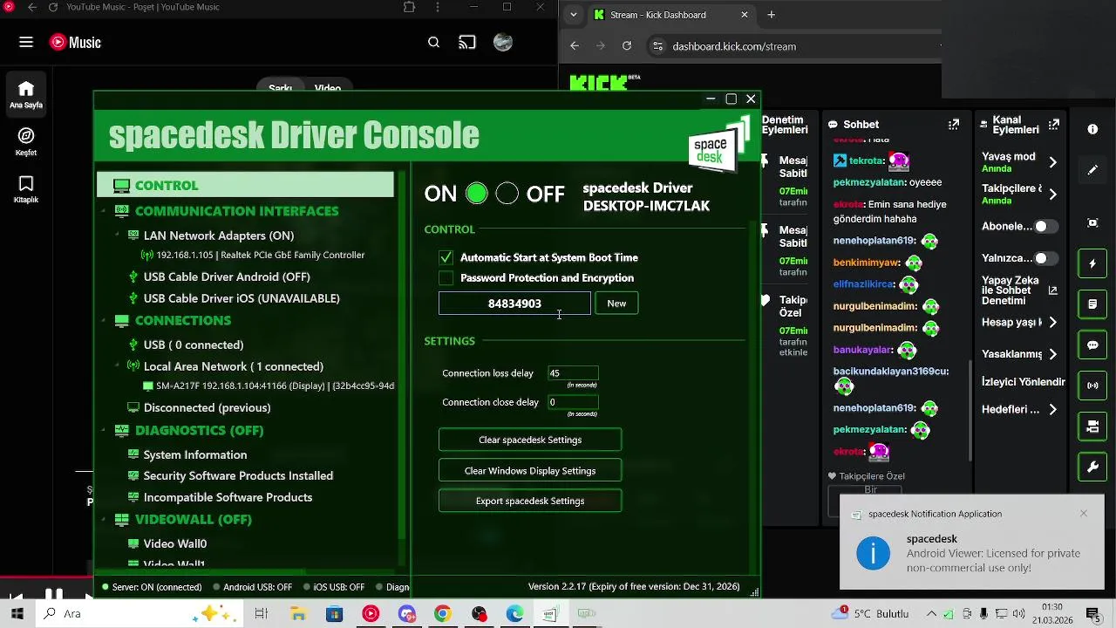Image resolution: width=1116 pixels, height=628 pixels.
Task: Click Clear spacedesk Settings button
Action: 530,440
